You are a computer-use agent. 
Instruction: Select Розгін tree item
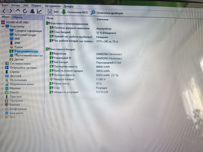tap(16, 47)
